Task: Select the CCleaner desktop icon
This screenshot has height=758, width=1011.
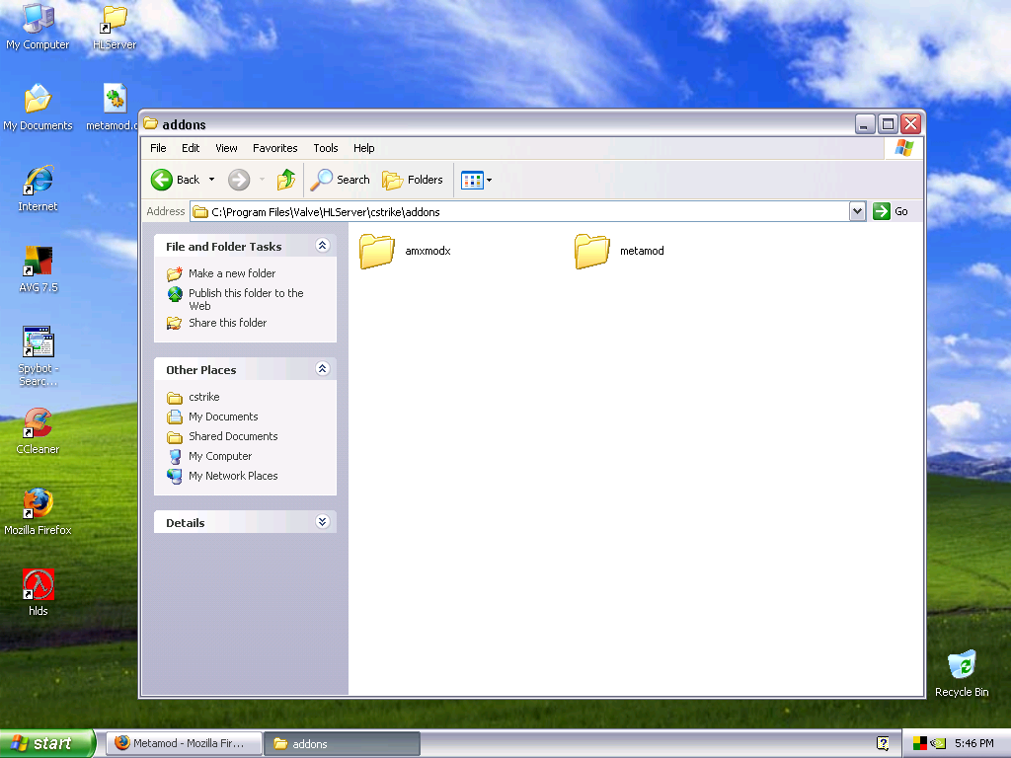Action: [x=39, y=431]
